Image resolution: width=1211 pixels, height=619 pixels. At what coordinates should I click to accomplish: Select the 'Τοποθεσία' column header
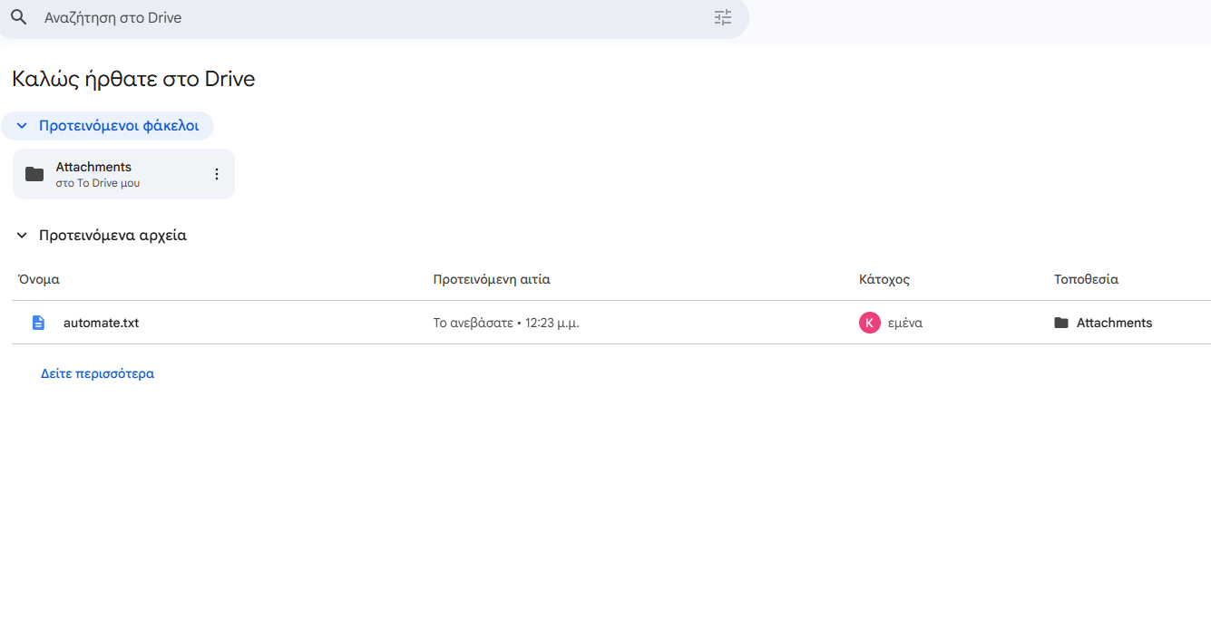(x=1086, y=279)
